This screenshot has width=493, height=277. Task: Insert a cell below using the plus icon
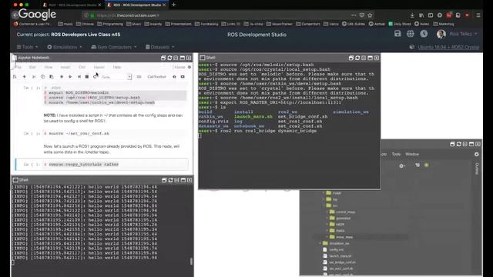click(24, 77)
